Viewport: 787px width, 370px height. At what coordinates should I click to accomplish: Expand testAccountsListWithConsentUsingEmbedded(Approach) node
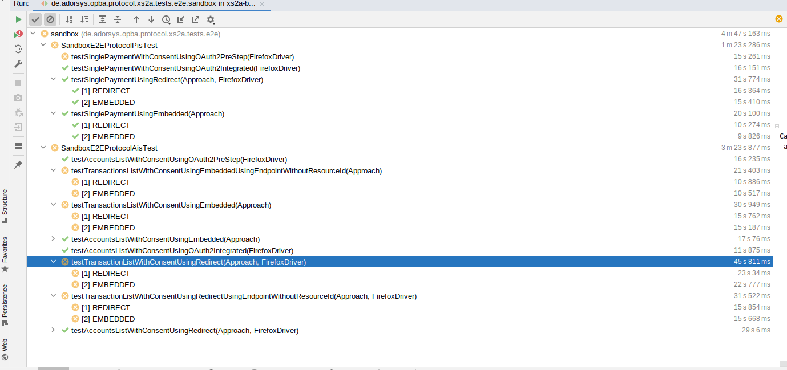(54, 239)
